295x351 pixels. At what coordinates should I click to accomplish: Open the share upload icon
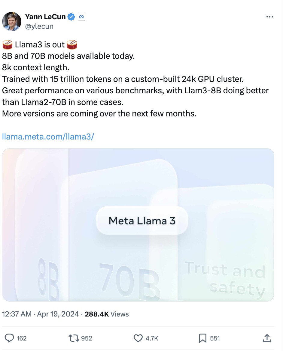[266, 338]
